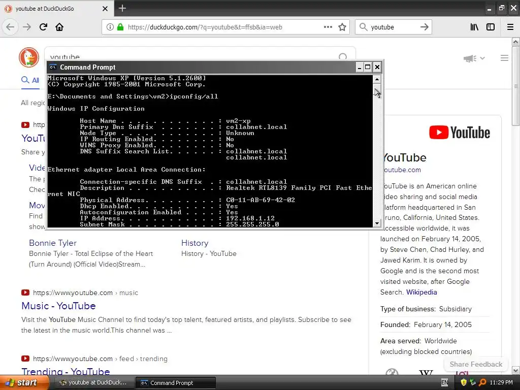
Task: Click the YouTube favicon beside trending result
Action: coord(25,359)
